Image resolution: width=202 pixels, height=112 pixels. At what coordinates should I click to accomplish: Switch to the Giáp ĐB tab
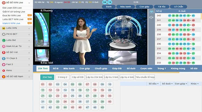click(x=117, y=69)
